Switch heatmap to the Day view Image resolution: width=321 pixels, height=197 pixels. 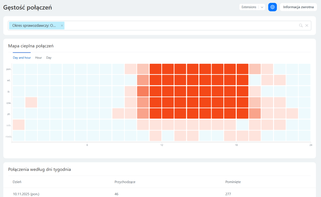click(49, 58)
